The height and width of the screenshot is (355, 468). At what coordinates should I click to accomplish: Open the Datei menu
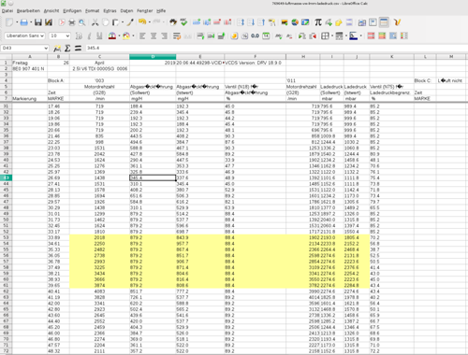click(x=7, y=11)
